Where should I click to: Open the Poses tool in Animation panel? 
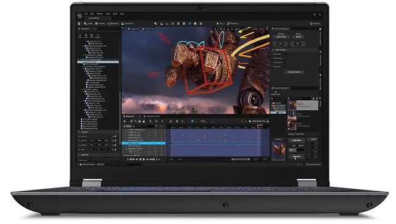tap(85, 36)
